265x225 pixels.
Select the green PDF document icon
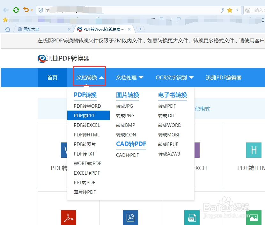click(192, 217)
